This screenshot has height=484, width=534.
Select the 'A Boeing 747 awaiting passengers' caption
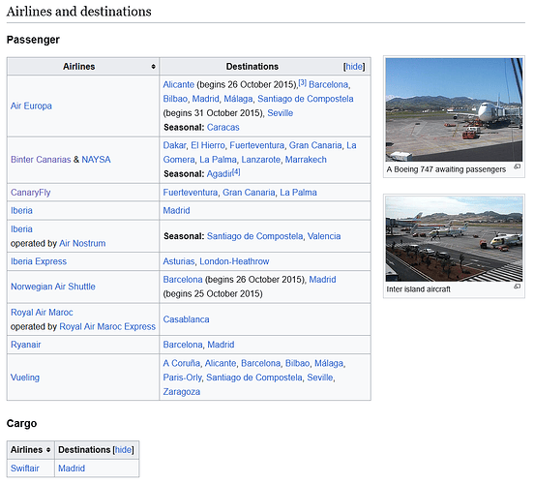click(446, 169)
